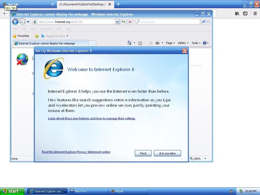Click the freemidi.org address bar
This screenshot has width=260, height=195.
coord(74,22)
